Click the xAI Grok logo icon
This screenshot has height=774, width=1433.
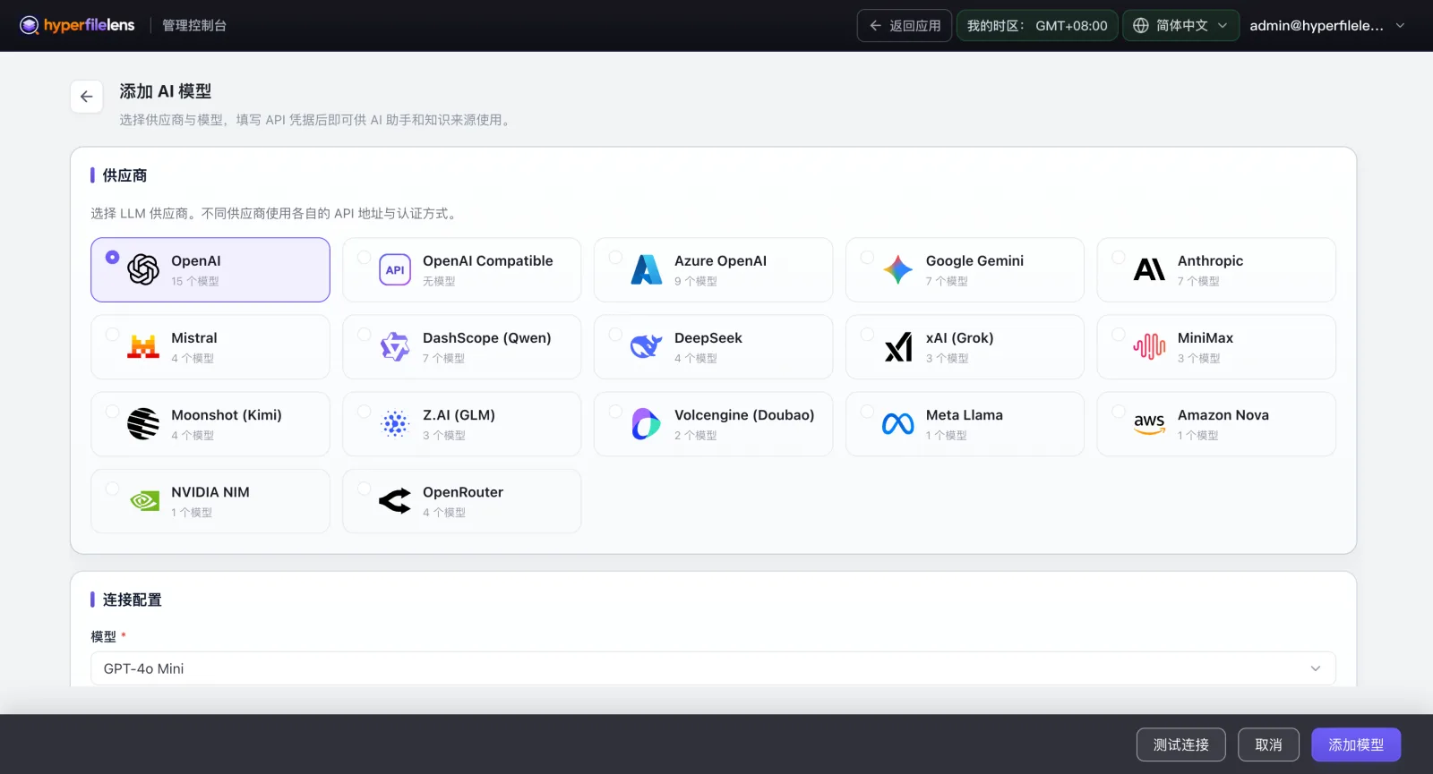pyautogui.click(x=898, y=346)
